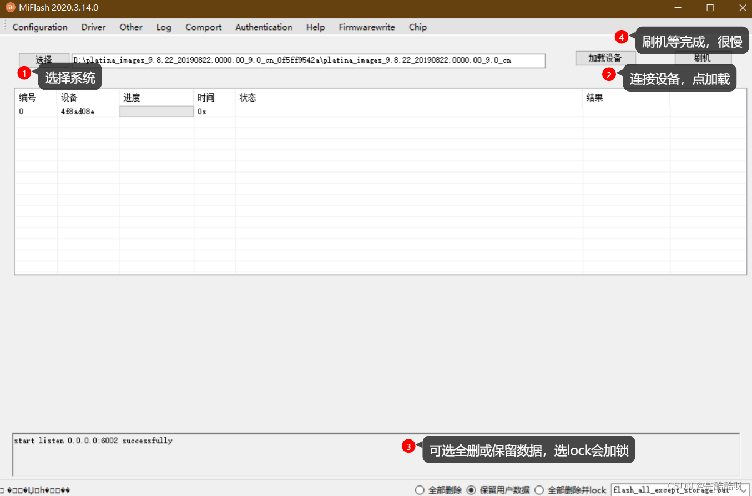752x496 pixels.
Task: Click the 状态 column header
Action: click(x=409, y=98)
